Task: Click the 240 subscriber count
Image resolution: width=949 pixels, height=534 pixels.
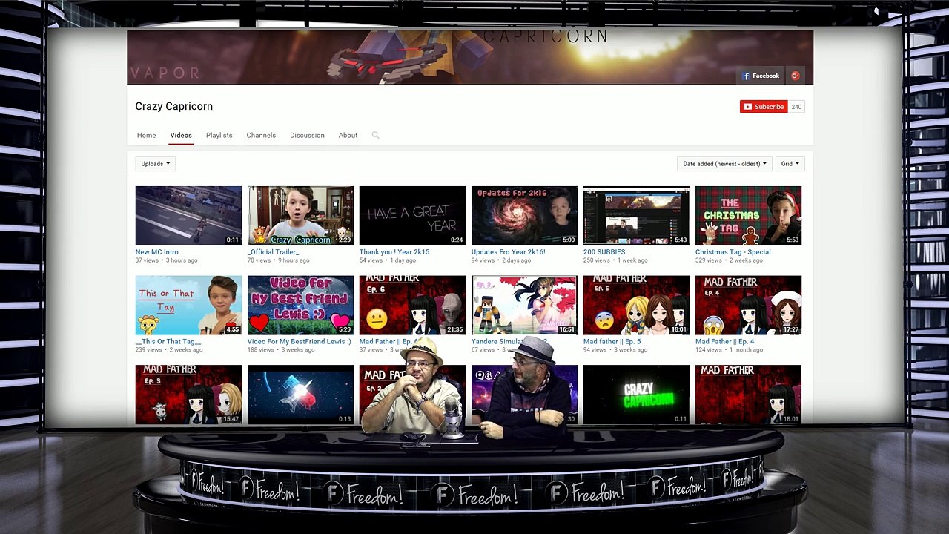Action: tap(796, 107)
